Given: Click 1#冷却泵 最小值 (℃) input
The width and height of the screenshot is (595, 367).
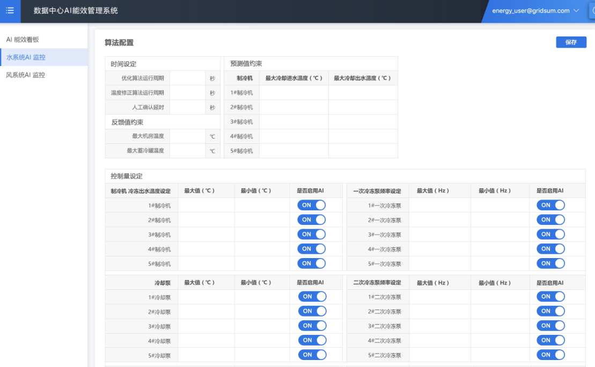Looking at the screenshot, I should click(262, 297).
